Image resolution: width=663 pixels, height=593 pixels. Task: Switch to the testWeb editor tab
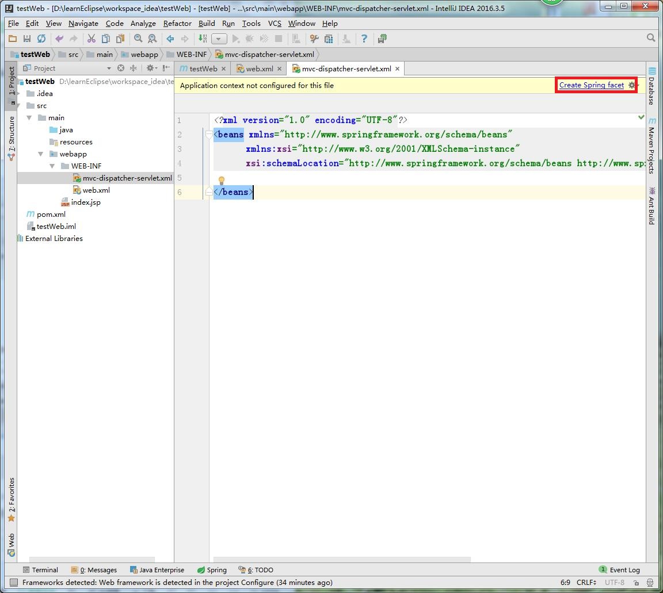coord(202,68)
